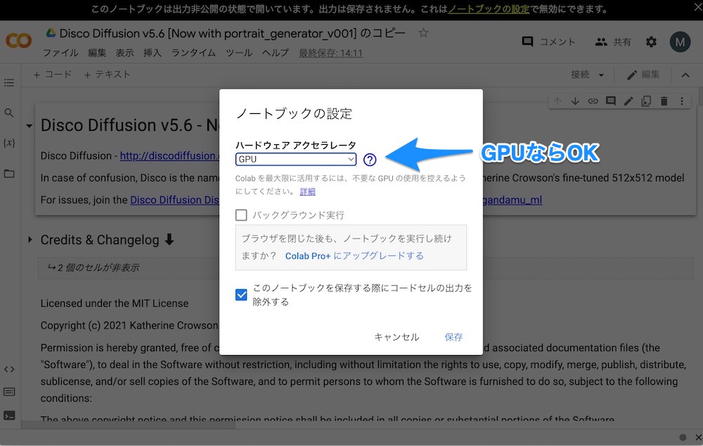Add comment to cell icon
703x446 pixels.
point(611,101)
